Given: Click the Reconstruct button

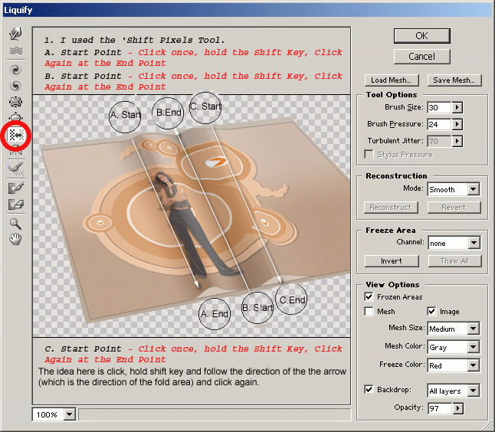Looking at the screenshot, I should point(391,208).
